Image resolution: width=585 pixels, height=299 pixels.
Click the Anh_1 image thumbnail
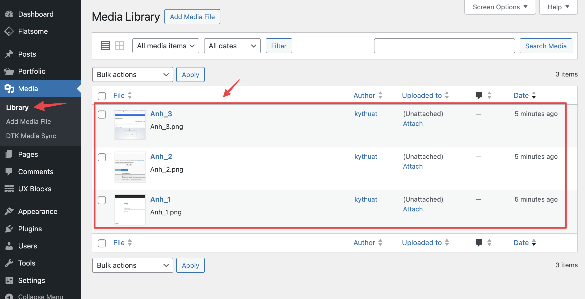pyautogui.click(x=130, y=210)
